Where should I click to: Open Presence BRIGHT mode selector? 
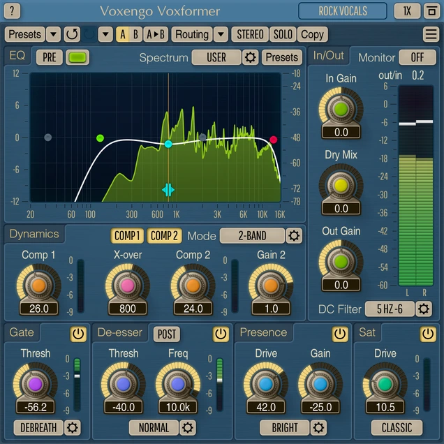285,427
